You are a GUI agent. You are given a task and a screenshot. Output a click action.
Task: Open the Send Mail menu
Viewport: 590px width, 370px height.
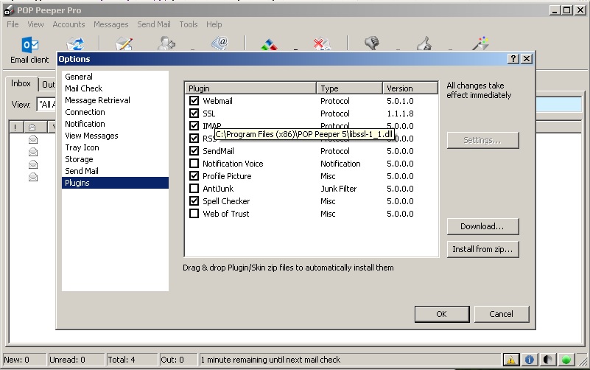point(153,24)
